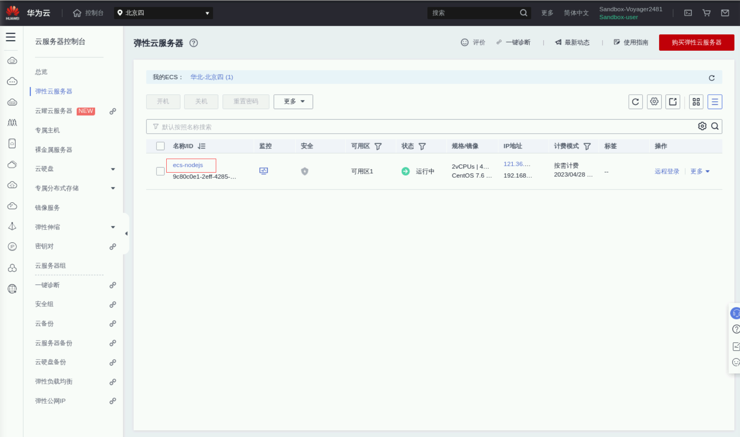Select 弹性云服务器 in the sidebar
This screenshot has height=437, width=740.
[54, 91]
